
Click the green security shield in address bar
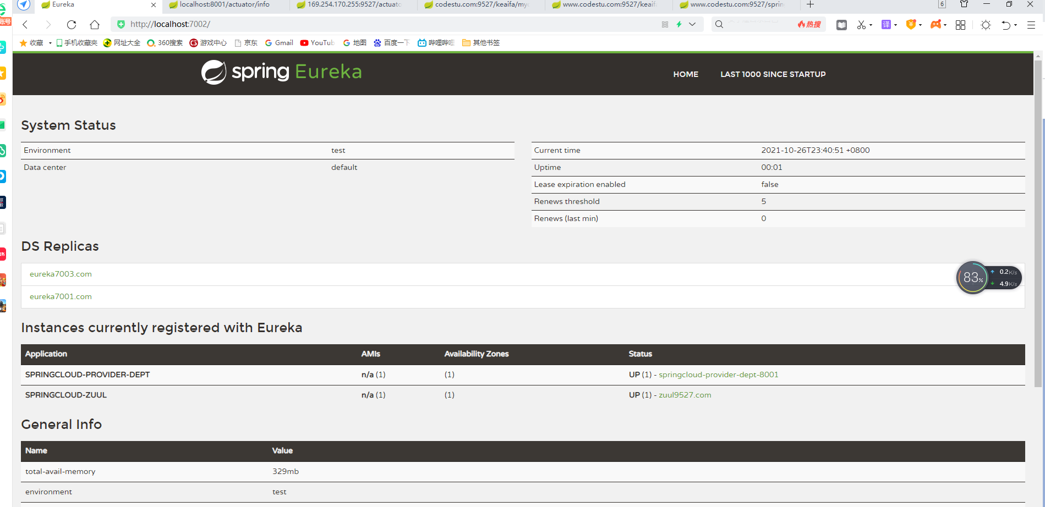pyautogui.click(x=121, y=24)
